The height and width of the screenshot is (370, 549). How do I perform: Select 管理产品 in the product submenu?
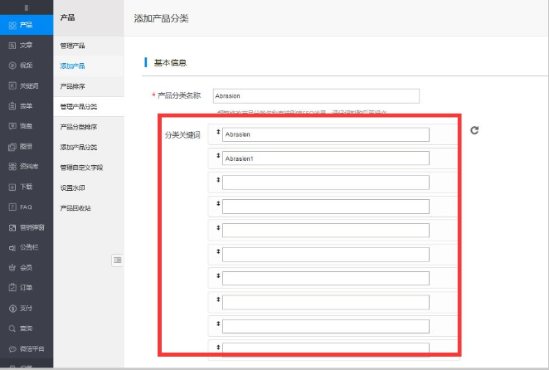coord(72,45)
